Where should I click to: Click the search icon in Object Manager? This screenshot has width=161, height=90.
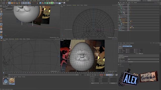(155, 2)
